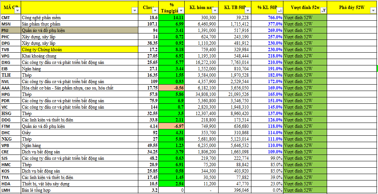This screenshot has width=378, height=194.
Task: Click the Vượt đỉnh 52W cell in the EIB row
Action: pyautogui.click(x=305, y=69)
